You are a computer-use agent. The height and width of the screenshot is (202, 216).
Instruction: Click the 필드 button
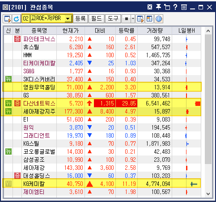point(96,19)
